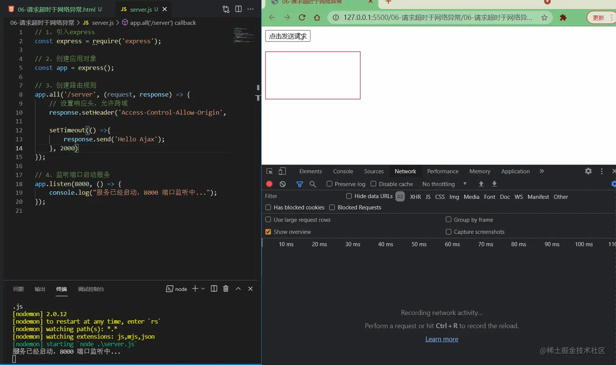Enable the Disable cache checkbox
The height and width of the screenshot is (365, 616).
(374, 184)
